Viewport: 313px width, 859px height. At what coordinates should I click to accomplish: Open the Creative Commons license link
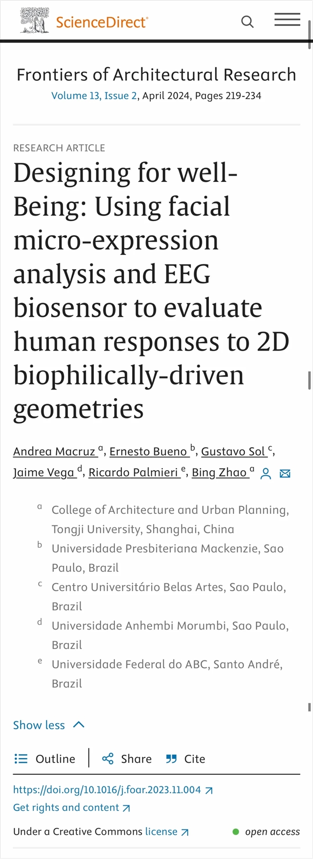tap(161, 832)
